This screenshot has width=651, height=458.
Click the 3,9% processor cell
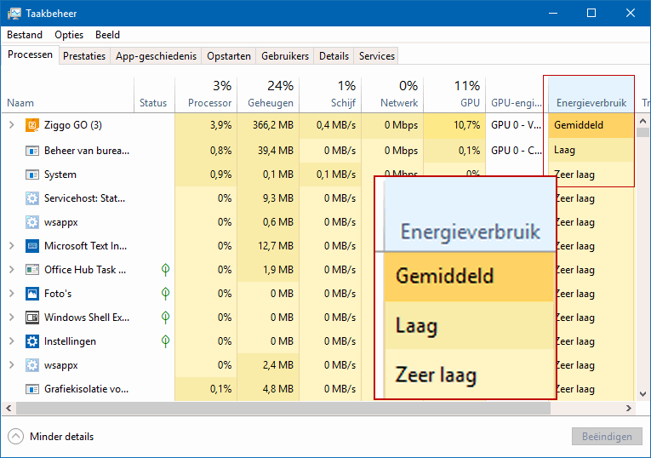pyautogui.click(x=206, y=125)
